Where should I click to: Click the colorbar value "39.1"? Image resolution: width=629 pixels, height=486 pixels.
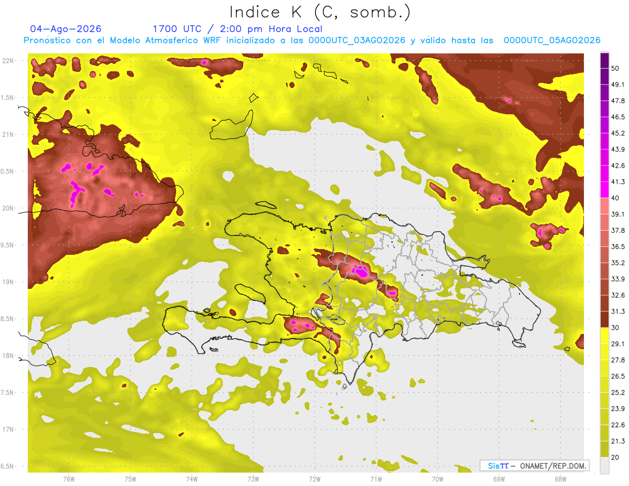point(617,214)
